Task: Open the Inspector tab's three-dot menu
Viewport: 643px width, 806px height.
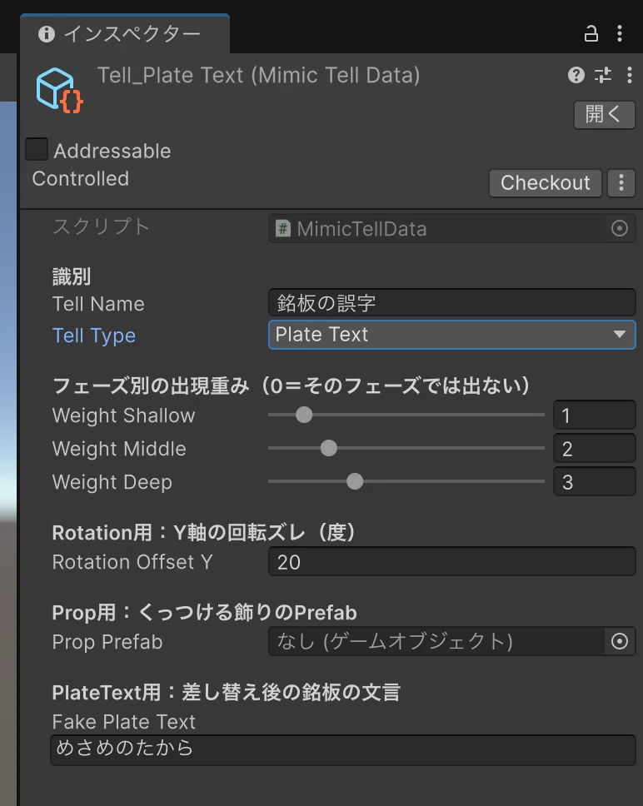Action: 620,34
